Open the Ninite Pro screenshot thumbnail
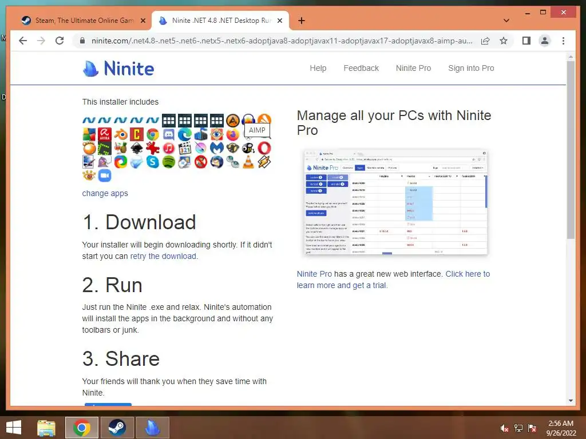The image size is (586, 439). [x=396, y=202]
